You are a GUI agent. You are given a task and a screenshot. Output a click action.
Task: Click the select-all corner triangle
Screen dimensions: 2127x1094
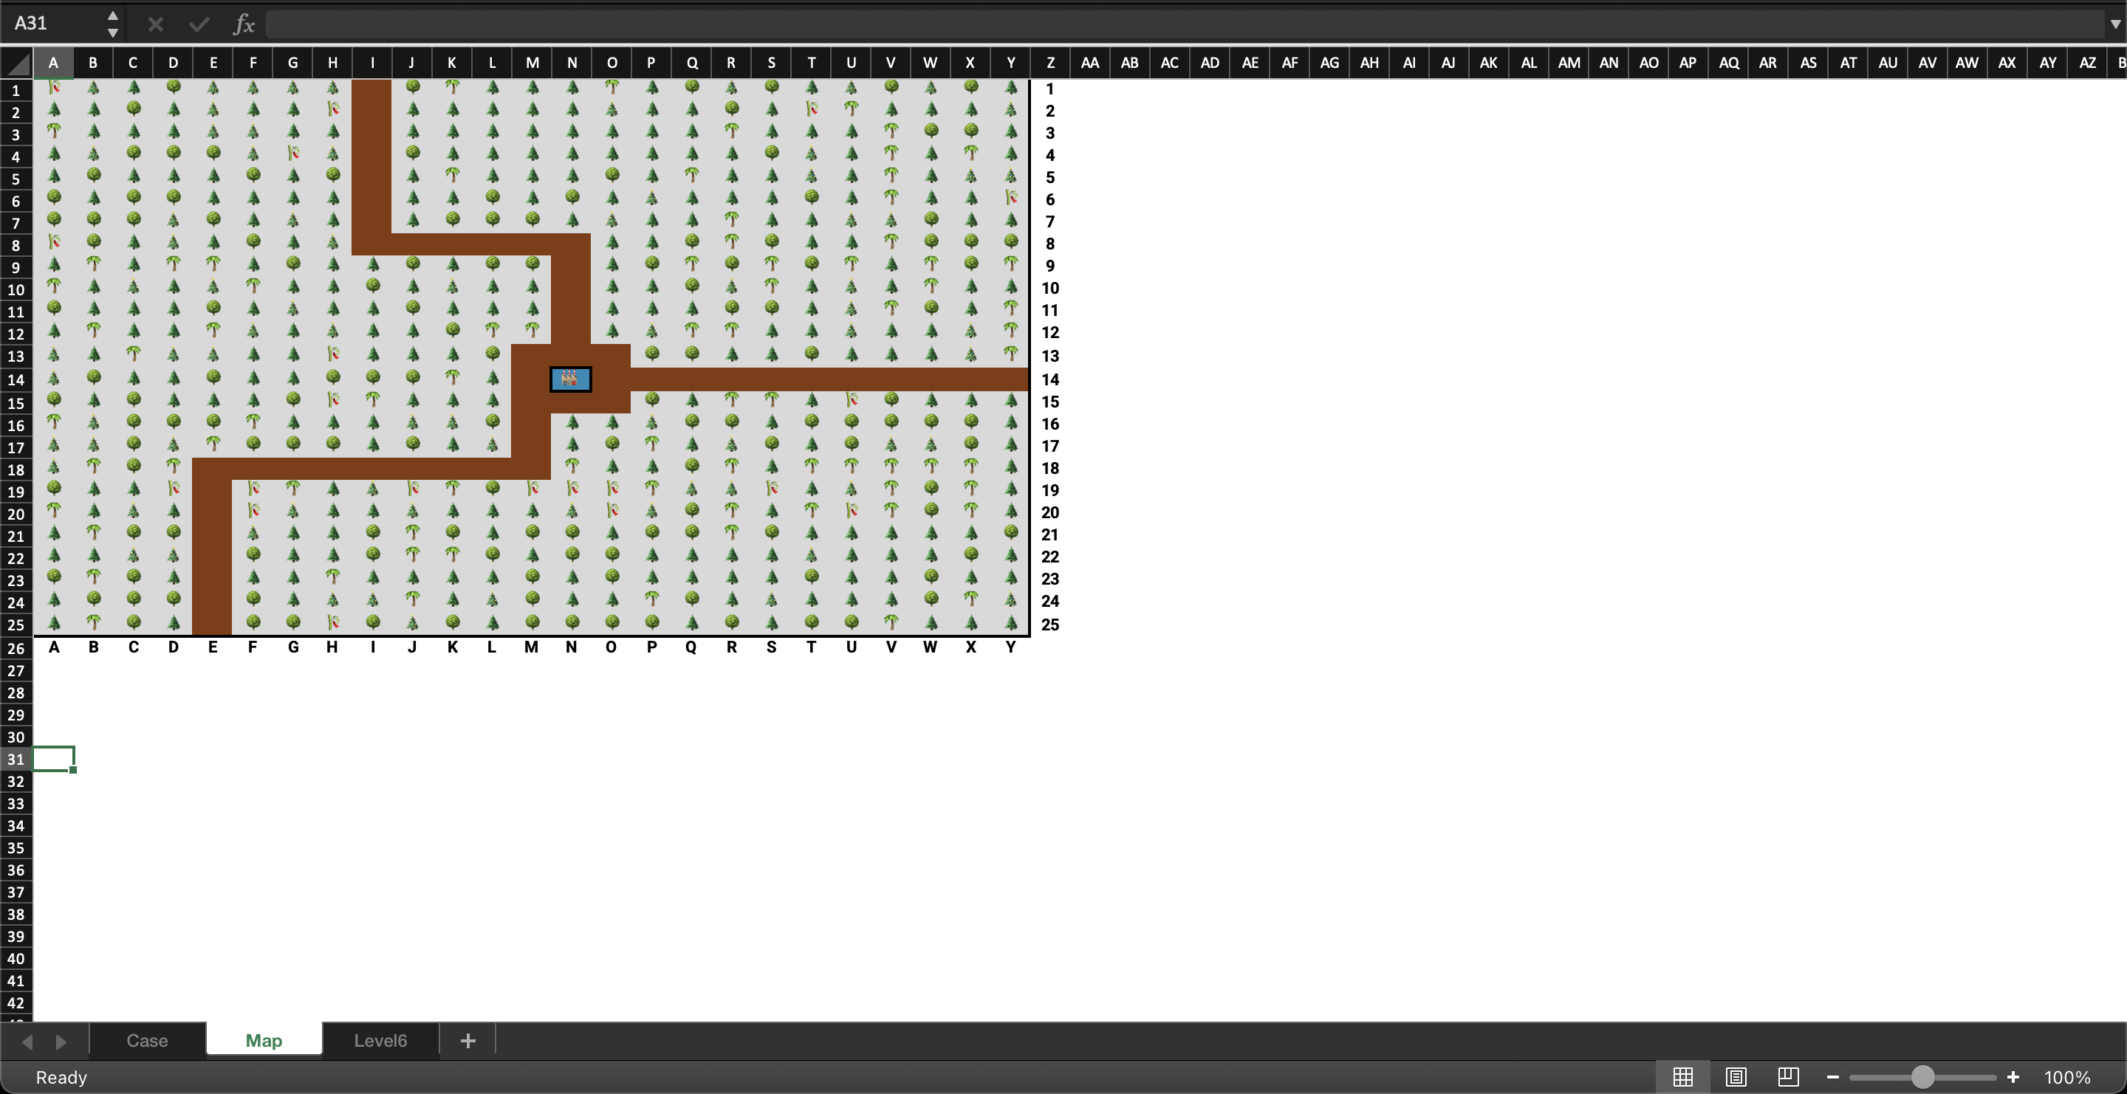(x=16, y=63)
